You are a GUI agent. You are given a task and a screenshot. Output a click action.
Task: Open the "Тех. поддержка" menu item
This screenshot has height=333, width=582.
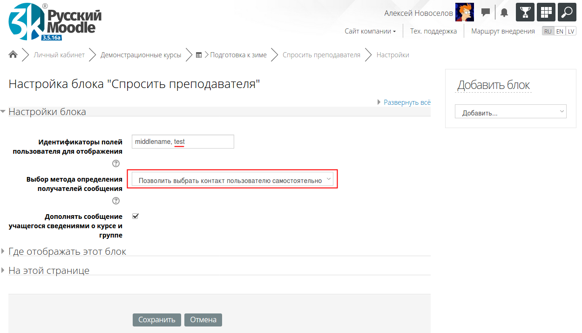coord(433,31)
